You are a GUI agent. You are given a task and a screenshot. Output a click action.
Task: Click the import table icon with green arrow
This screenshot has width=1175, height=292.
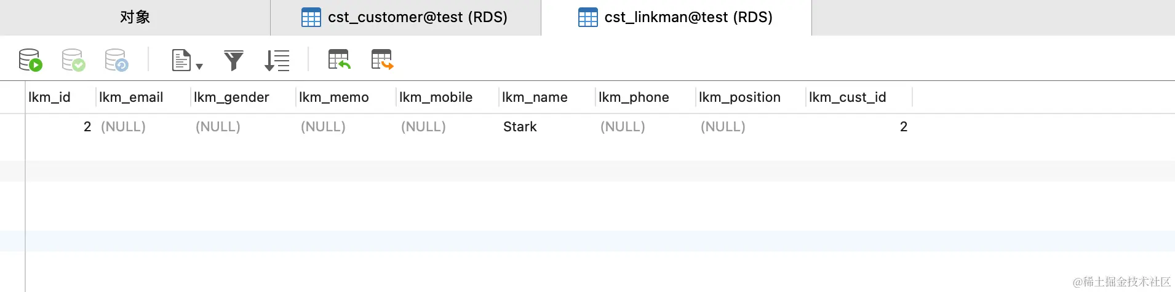pos(339,60)
